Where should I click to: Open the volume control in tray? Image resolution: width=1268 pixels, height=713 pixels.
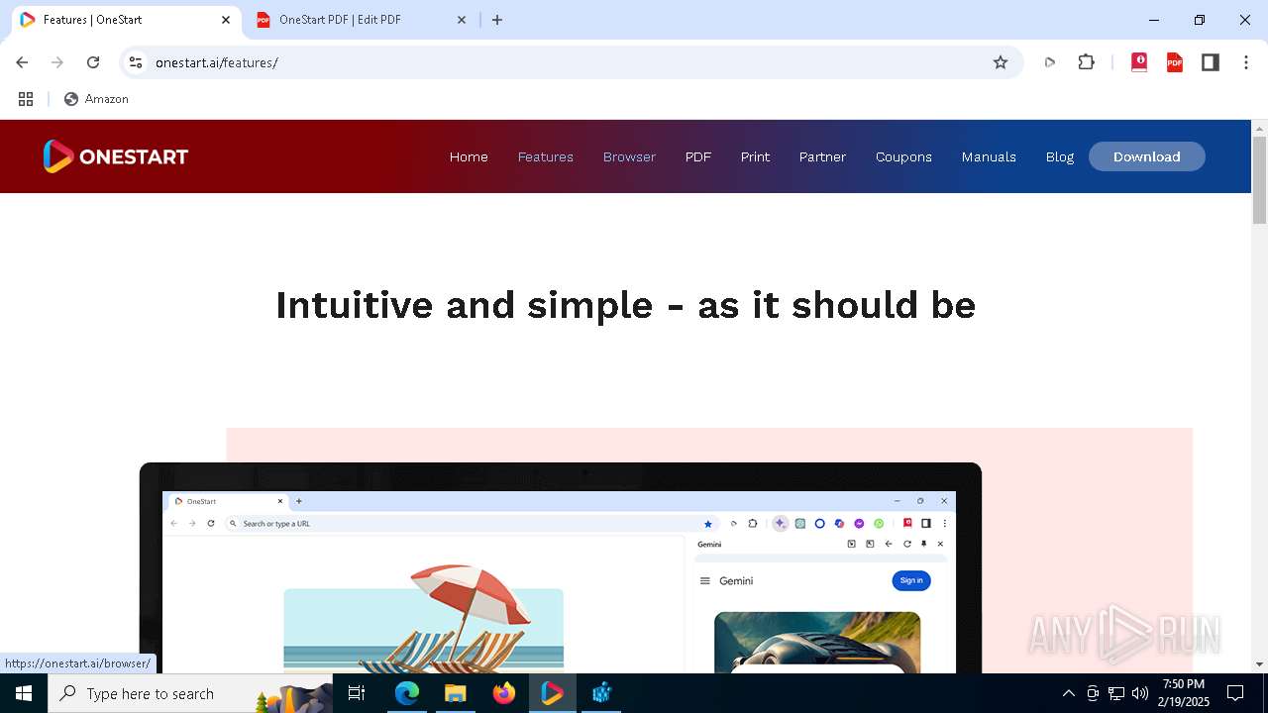point(1140,693)
